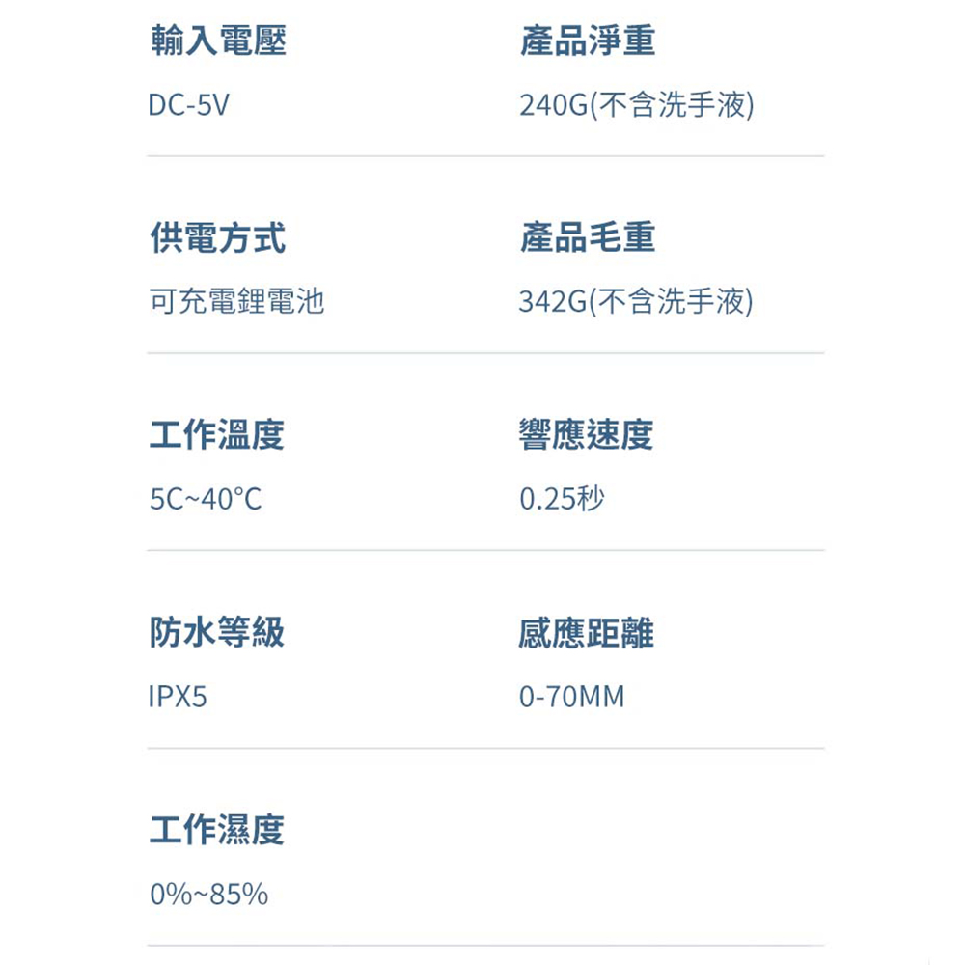Click the 供電方式 heading
The width and height of the screenshot is (965, 965).
tap(217, 237)
